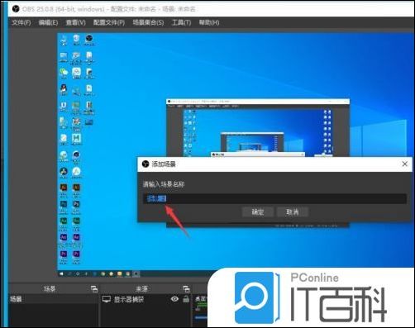Open the 配置文件(P) menu
The height and width of the screenshot is (328, 415).
(109, 22)
